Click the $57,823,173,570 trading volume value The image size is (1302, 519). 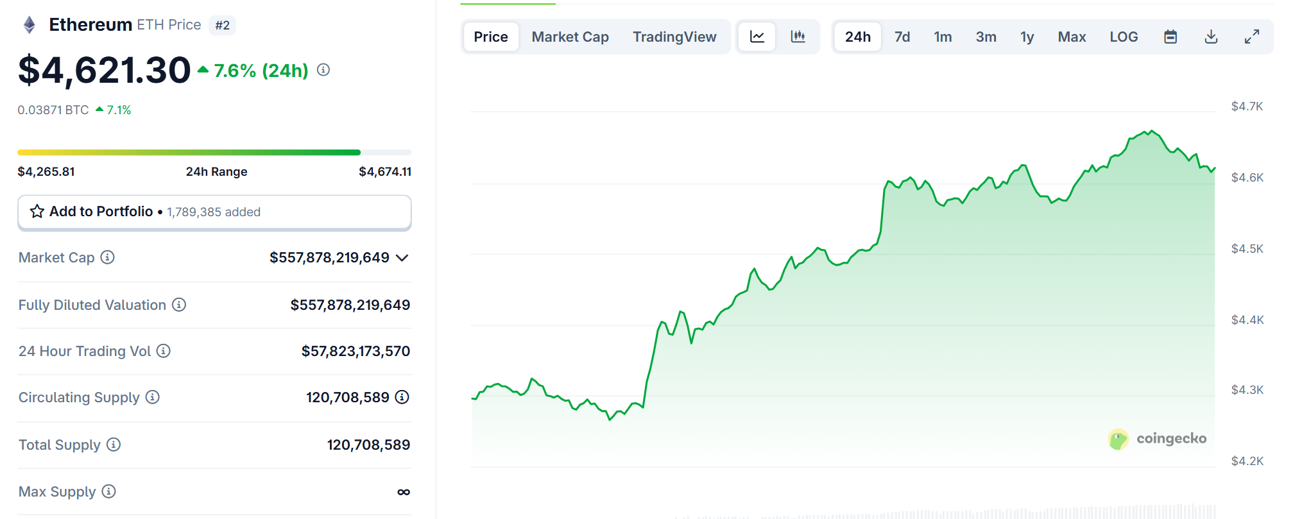(355, 351)
